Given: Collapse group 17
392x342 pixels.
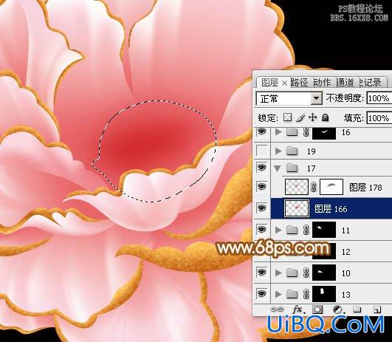Looking at the screenshot, I should coord(278,168).
